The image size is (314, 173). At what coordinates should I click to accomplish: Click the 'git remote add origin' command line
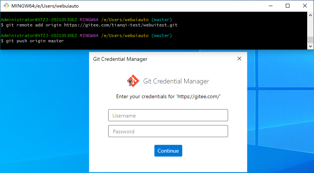point(89,25)
